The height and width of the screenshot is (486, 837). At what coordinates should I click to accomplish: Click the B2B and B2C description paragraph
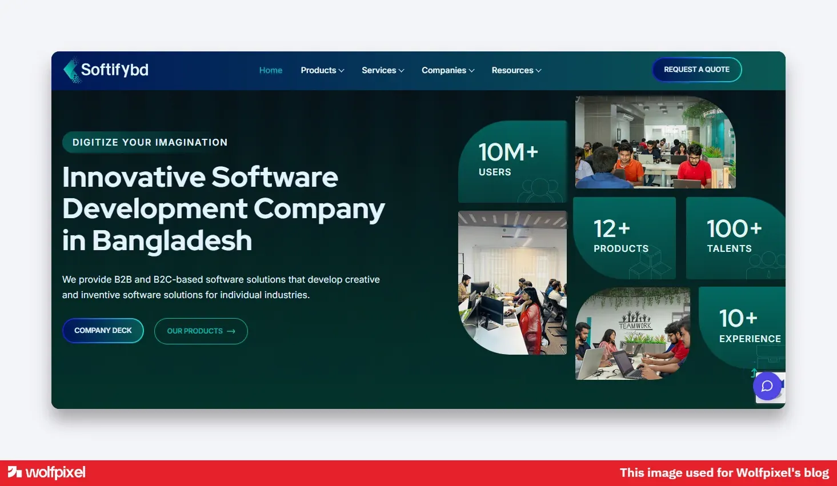click(221, 287)
